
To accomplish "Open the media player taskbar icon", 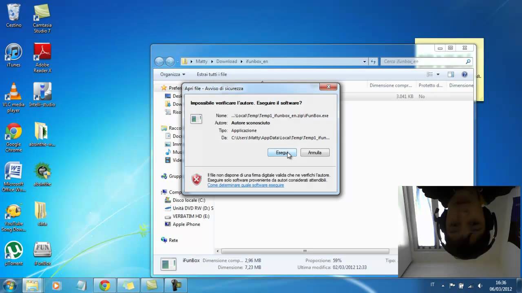I will coord(56,286).
